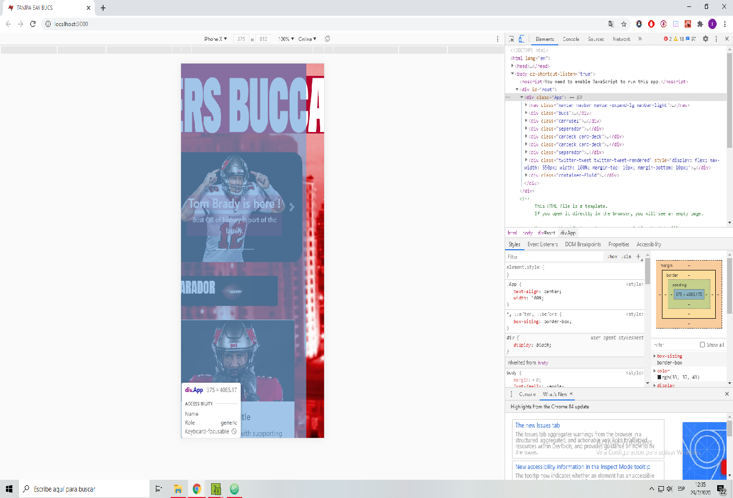Toggle the .cls element classes pane
Viewport: 733px width, 498px height.
626,257
